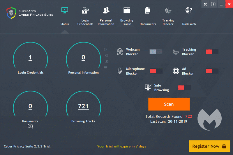Click the help question icon under Documents

30,126
